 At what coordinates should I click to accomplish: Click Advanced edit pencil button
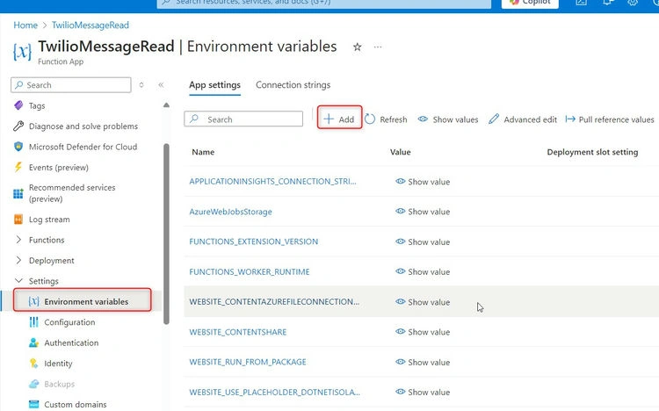(x=523, y=119)
